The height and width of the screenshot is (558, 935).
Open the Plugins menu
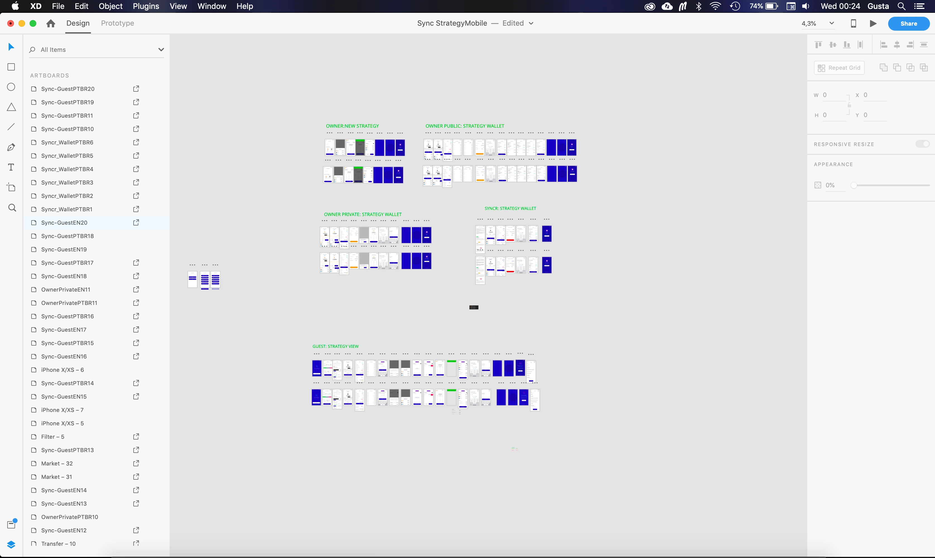coord(146,6)
